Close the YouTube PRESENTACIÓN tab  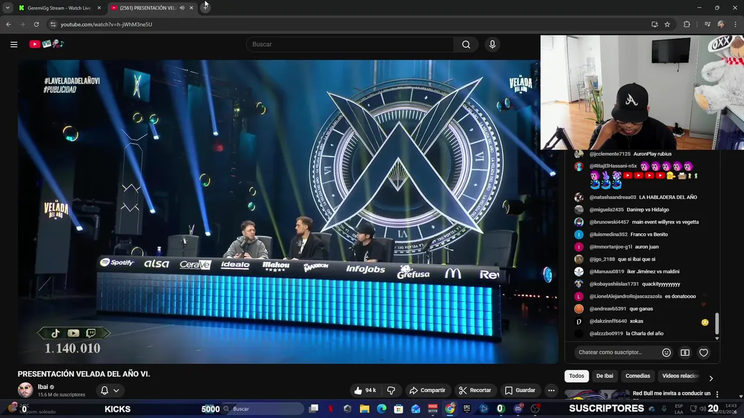[x=191, y=8]
